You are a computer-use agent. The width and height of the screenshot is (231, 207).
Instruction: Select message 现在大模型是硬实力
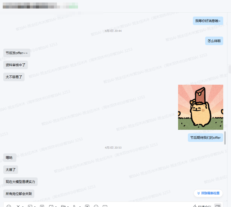point(20,182)
